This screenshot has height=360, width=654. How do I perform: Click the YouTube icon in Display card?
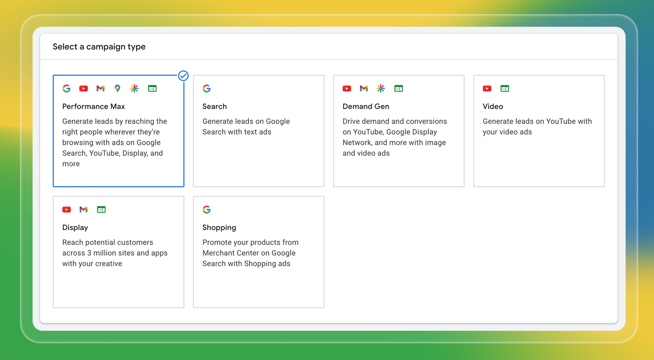pos(67,210)
